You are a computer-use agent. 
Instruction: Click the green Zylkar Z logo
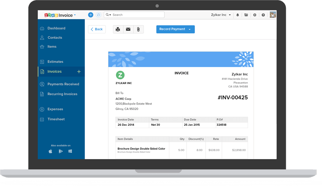click(x=120, y=75)
